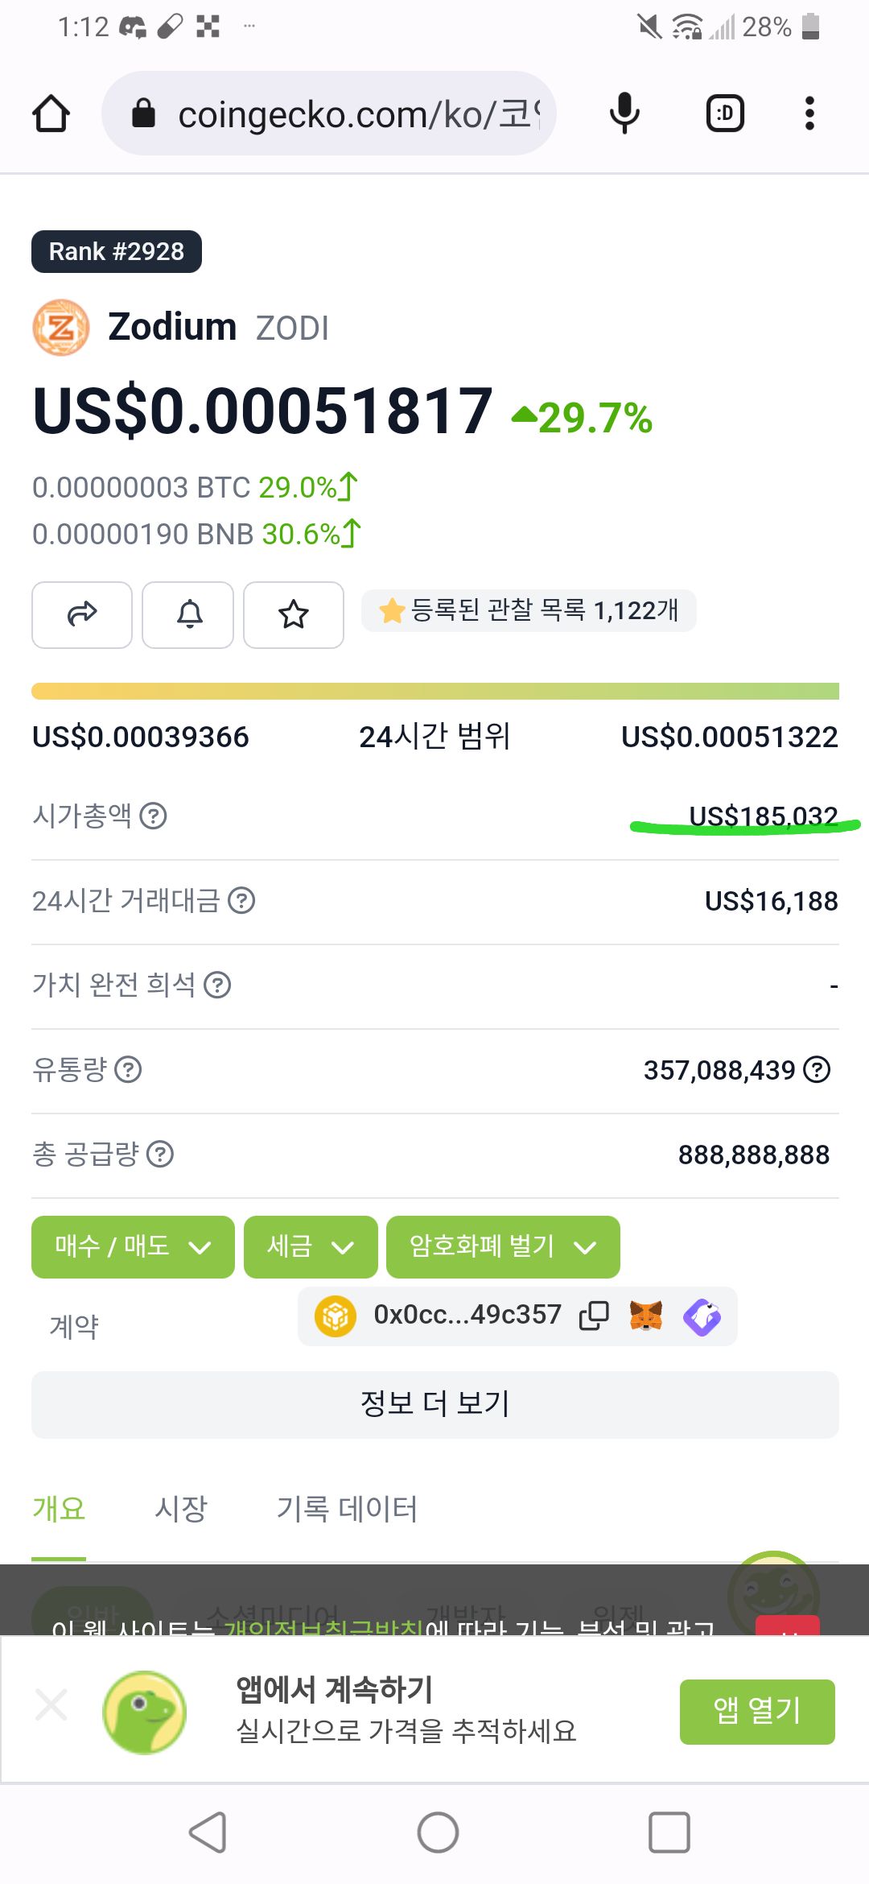Tap the browser home icon
Image resolution: width=869 pixels, height=1884 pixels.
[x=51, y=114]
